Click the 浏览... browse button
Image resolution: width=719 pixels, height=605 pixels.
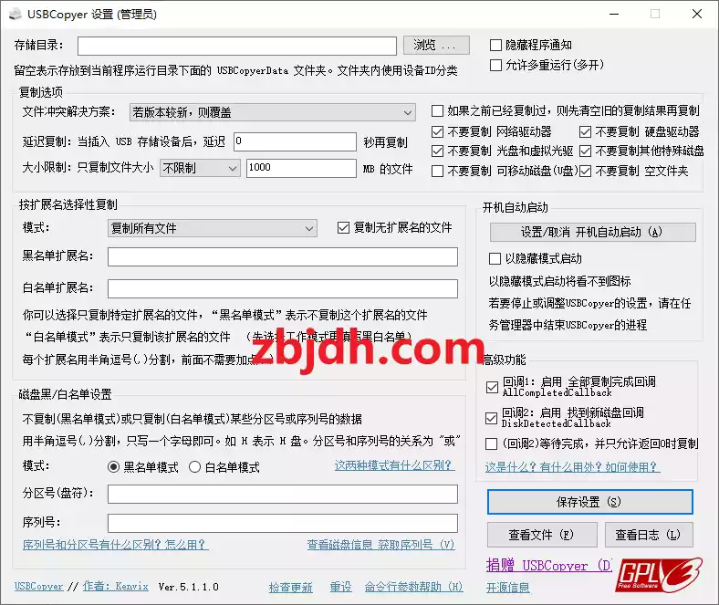pos(436,45)
